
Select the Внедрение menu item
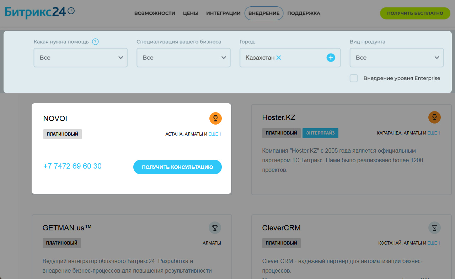[x=264, y=13]
